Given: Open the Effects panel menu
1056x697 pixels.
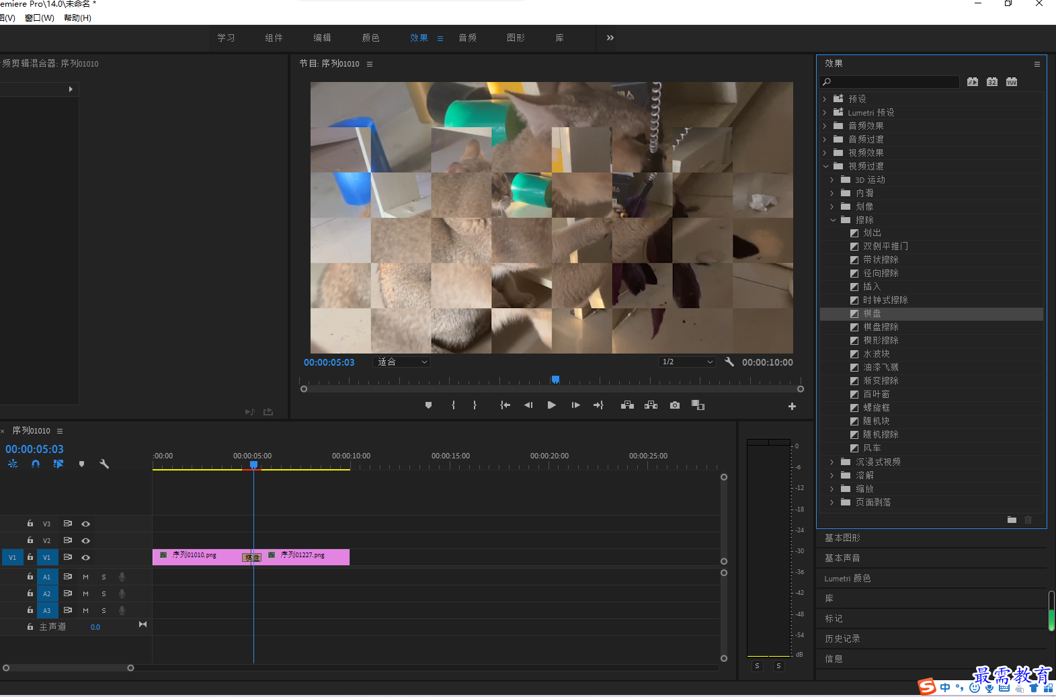Looking at the screenshot, I should [x=1037, y=64].
